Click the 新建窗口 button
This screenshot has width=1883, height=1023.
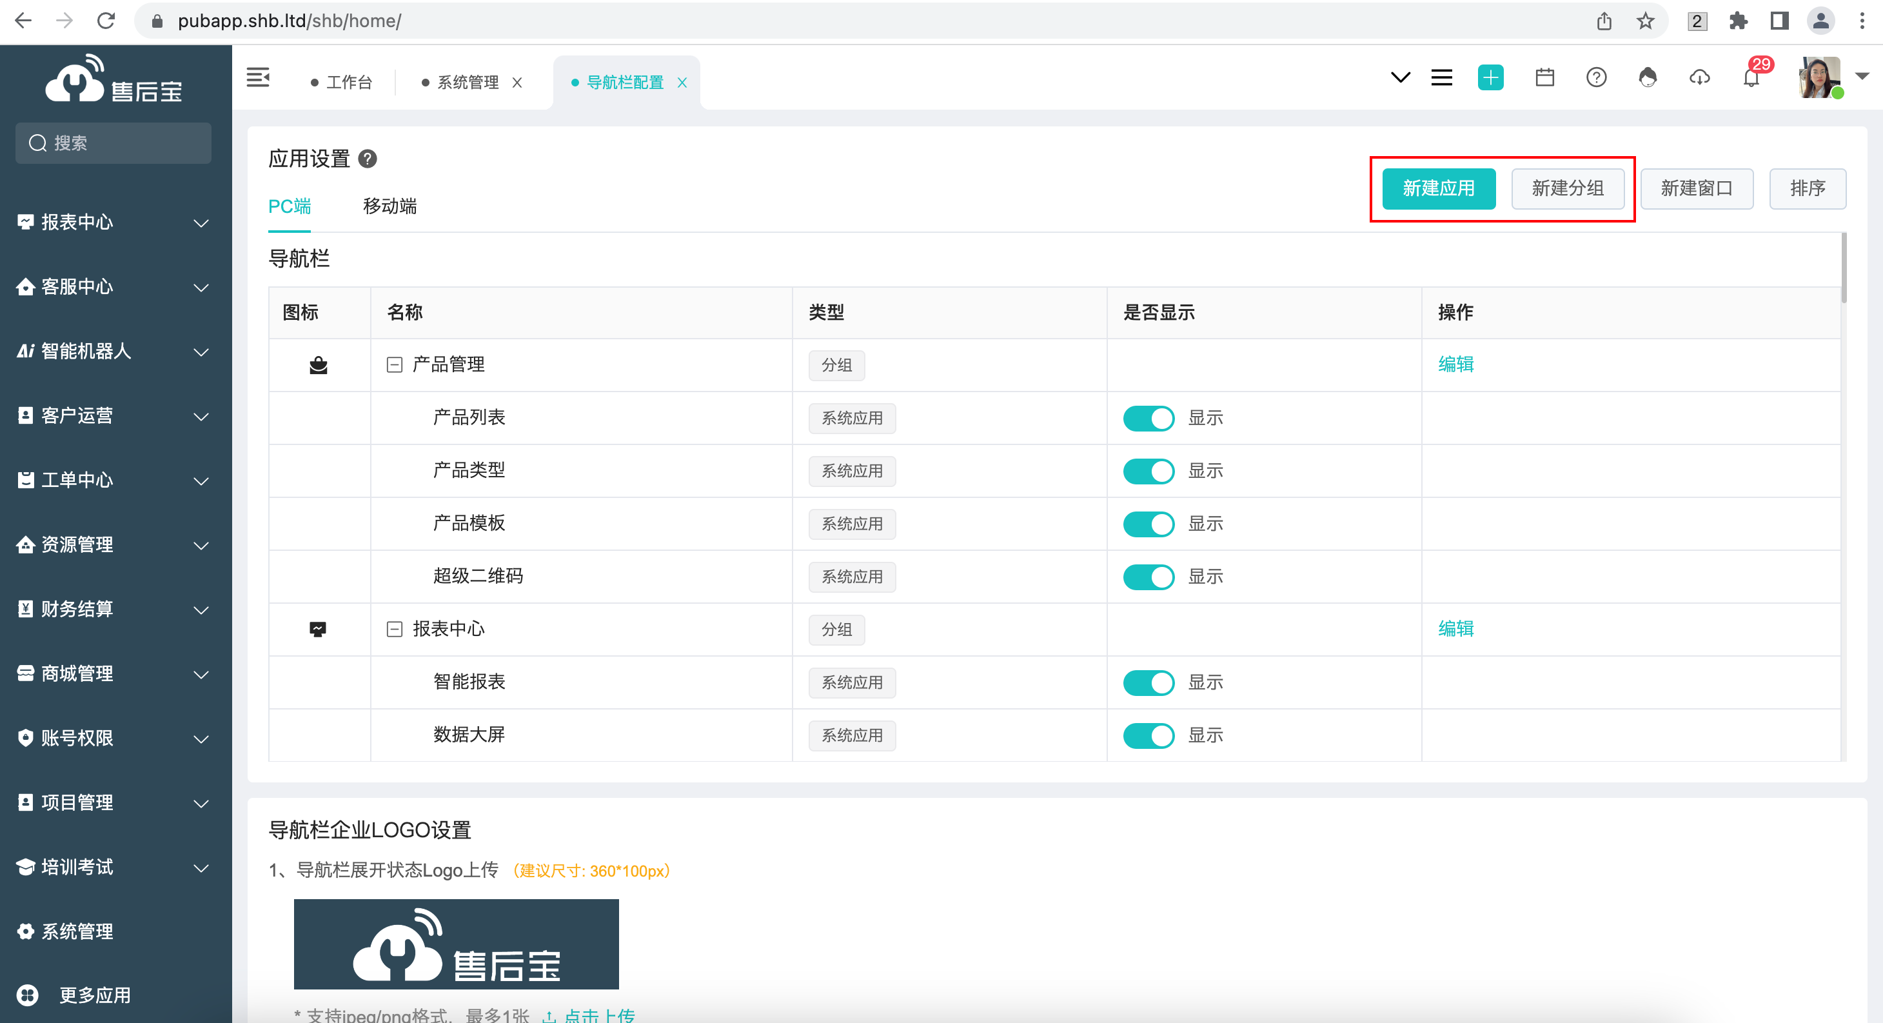(x=1696, y=188)
